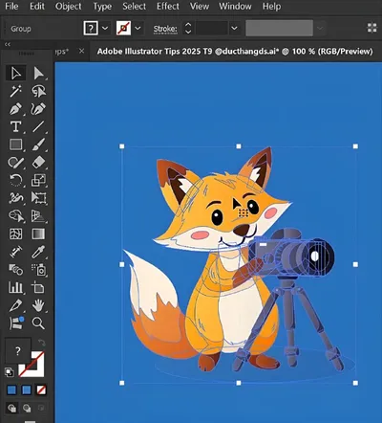The image size is (382, 423).
Task: Choose the Eyedropper tool
Action: pos(38,252)
